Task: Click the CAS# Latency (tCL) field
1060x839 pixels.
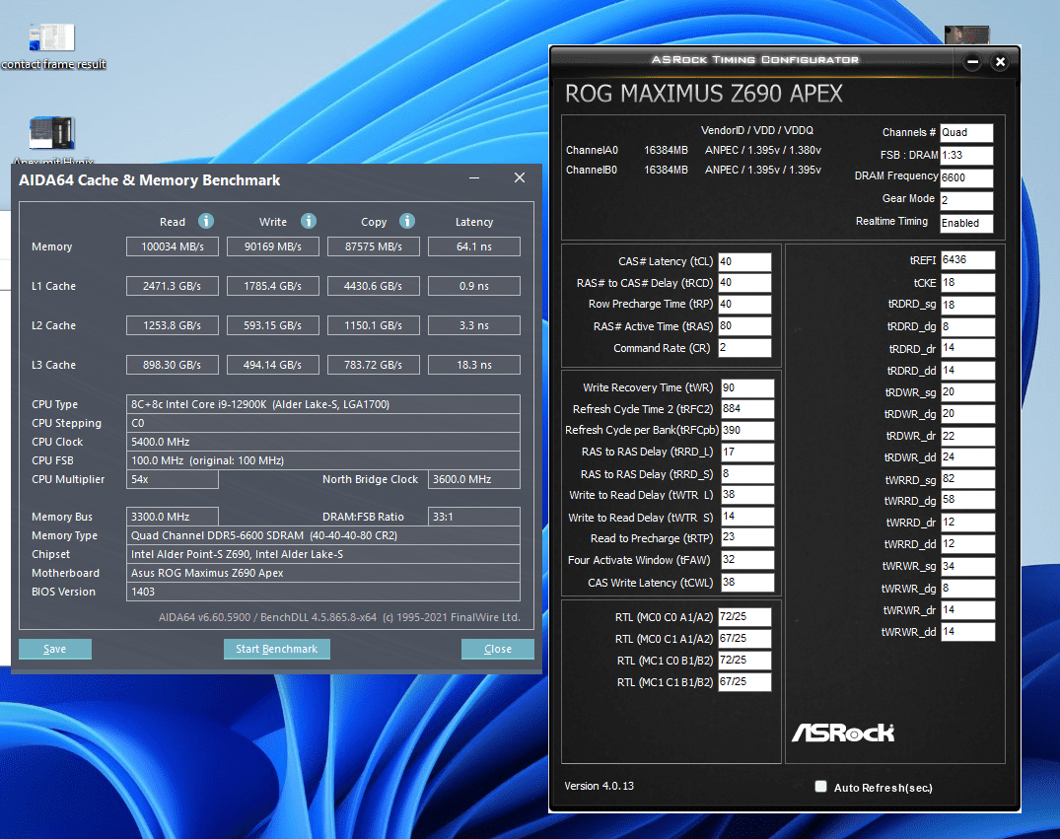Action: pyautogui.click(x=744, y=261)
